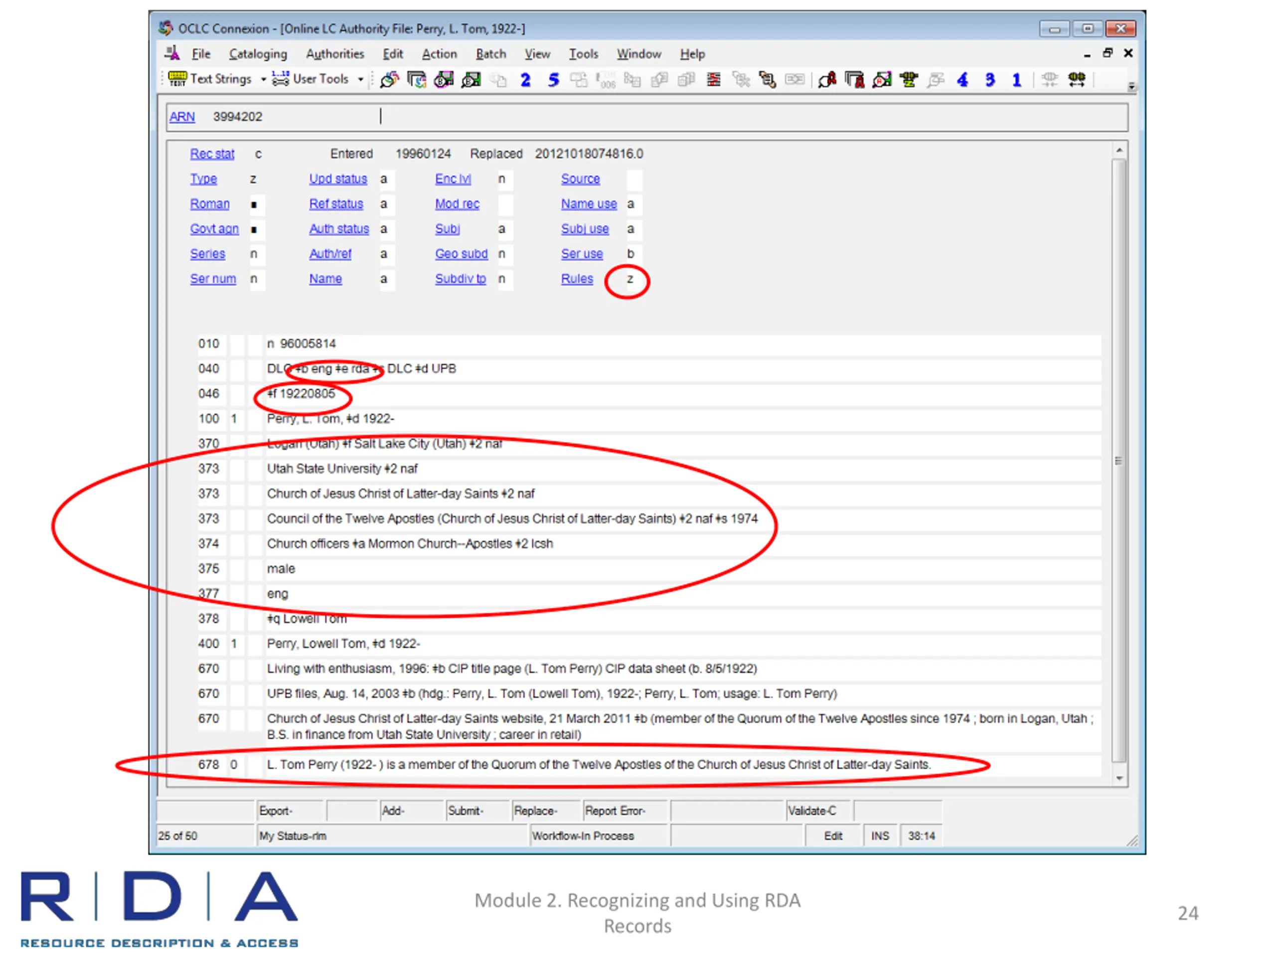This screenshot has width=1276, height=957.
Task: Open the Authorities menu
Action: (335, 54)
